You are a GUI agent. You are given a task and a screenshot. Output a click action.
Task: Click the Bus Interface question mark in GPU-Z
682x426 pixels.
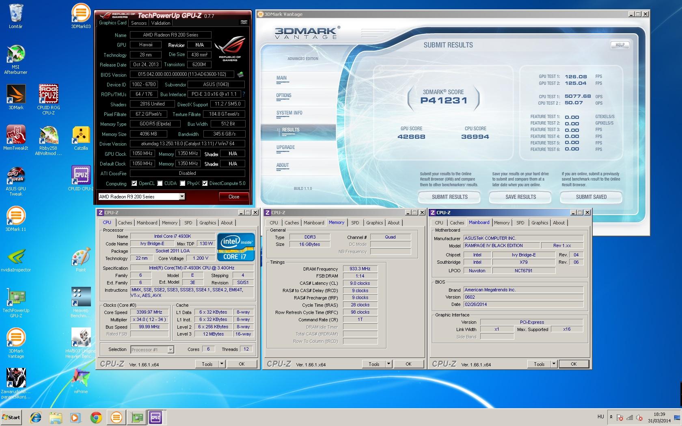point(244,94)
